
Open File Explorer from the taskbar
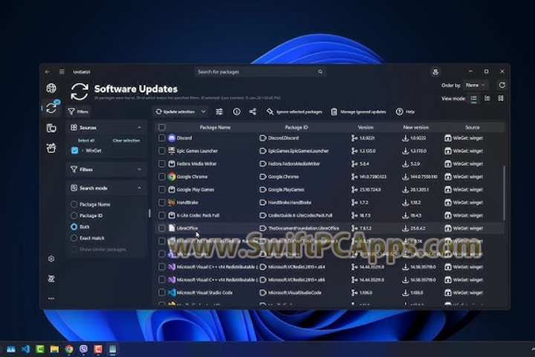tap(54, 349)
